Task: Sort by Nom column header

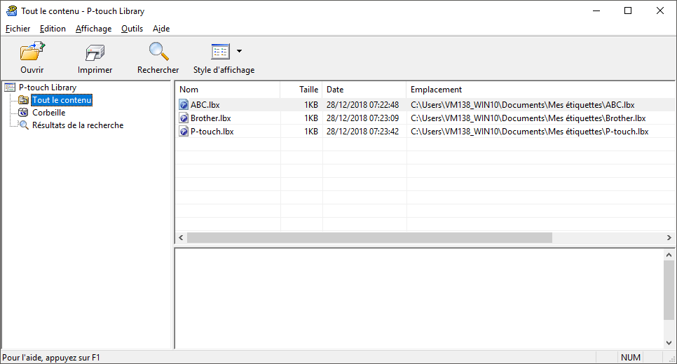Action: coord(228,90)
